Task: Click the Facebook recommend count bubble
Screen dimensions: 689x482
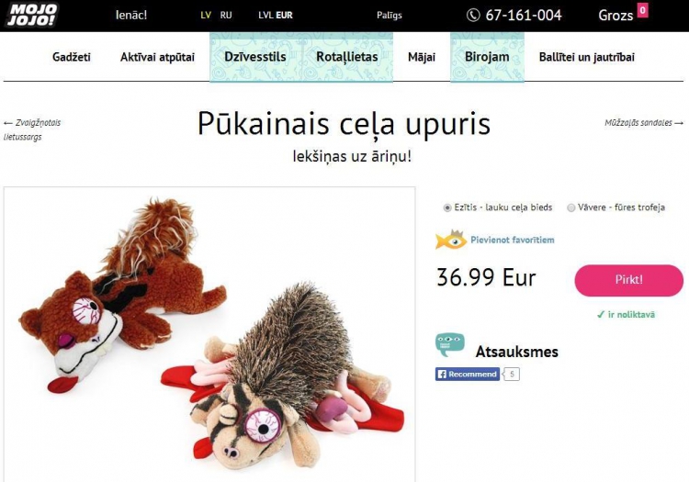Action: point(512,374)
